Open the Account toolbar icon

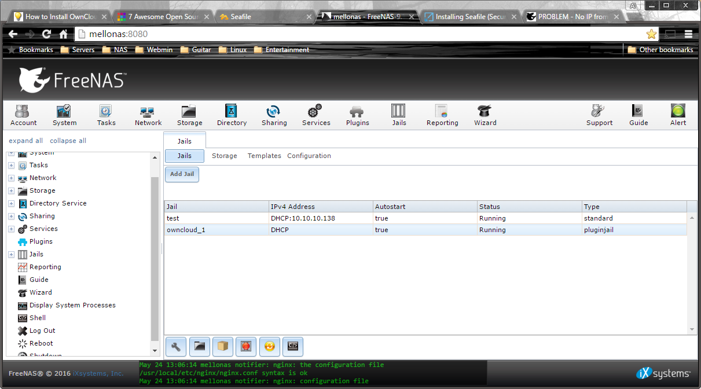coord(23,115)
